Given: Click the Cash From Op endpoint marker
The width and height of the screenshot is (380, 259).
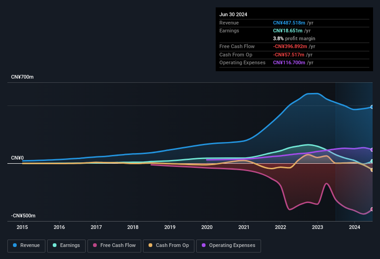Looking at the screenshot, I should pos(372,170).
